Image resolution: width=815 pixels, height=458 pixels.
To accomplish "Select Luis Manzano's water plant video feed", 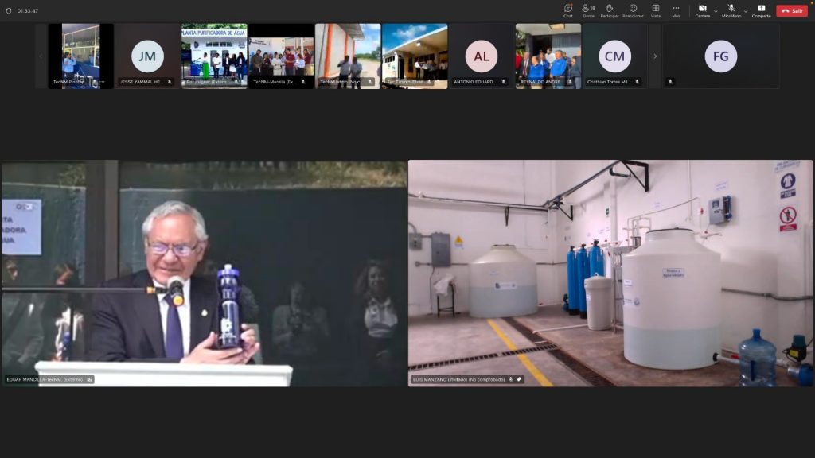I will point(610,274).
